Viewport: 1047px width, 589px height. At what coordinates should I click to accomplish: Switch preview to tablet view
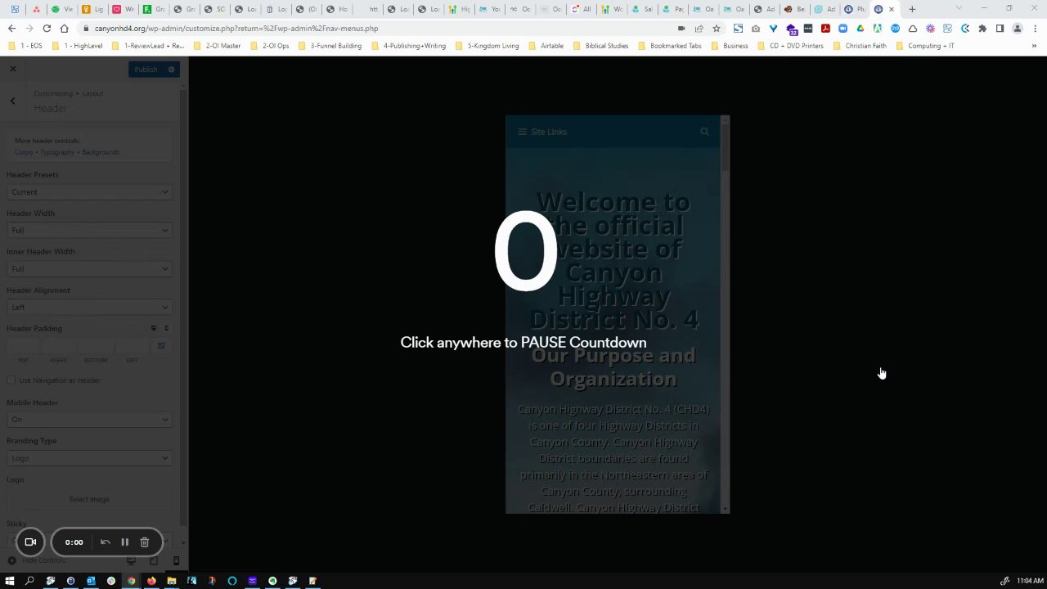tap(154, 560)
